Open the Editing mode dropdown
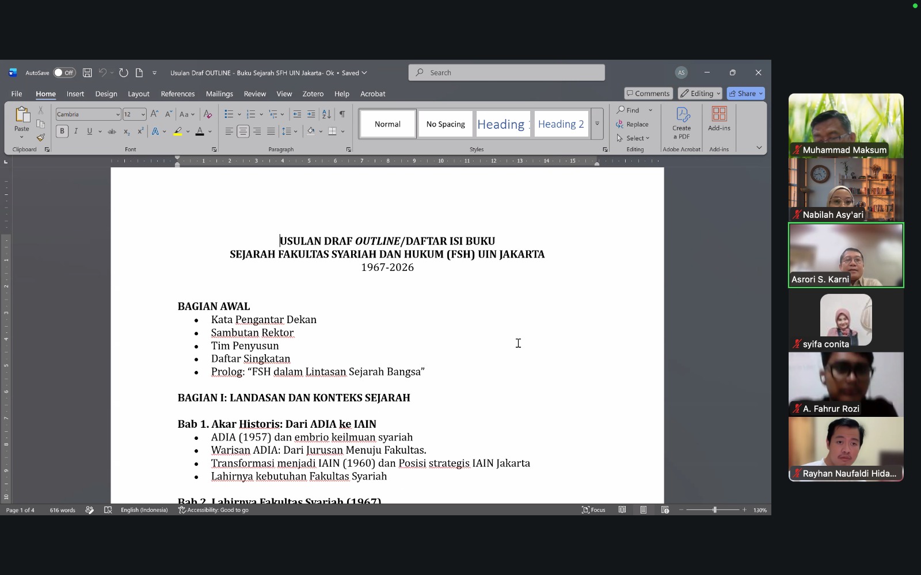 pos(701,93)
